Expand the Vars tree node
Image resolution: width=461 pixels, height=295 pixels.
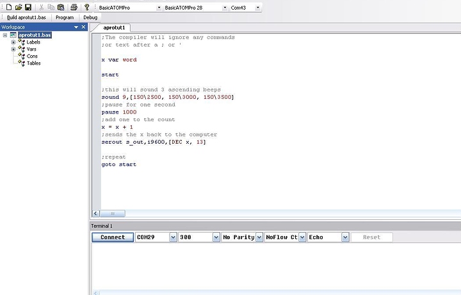pos(13,49)
